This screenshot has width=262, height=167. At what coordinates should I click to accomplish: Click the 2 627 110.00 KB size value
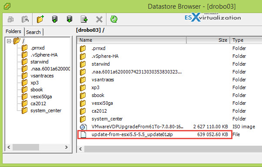(211, 127)
